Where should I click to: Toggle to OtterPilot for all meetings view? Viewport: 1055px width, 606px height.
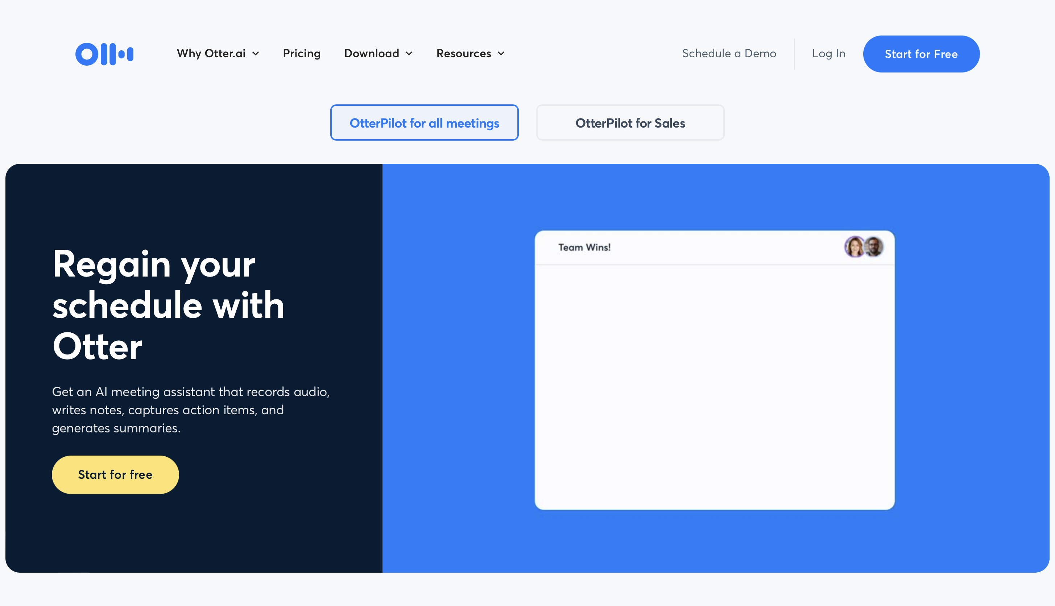click(x=425, y=123)
